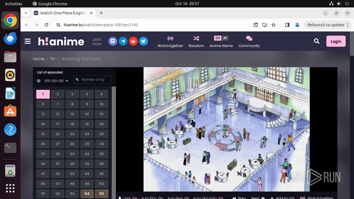Launch Thunderbird from the dock
The height and width of the screenshot is (199, 354).
10,38
